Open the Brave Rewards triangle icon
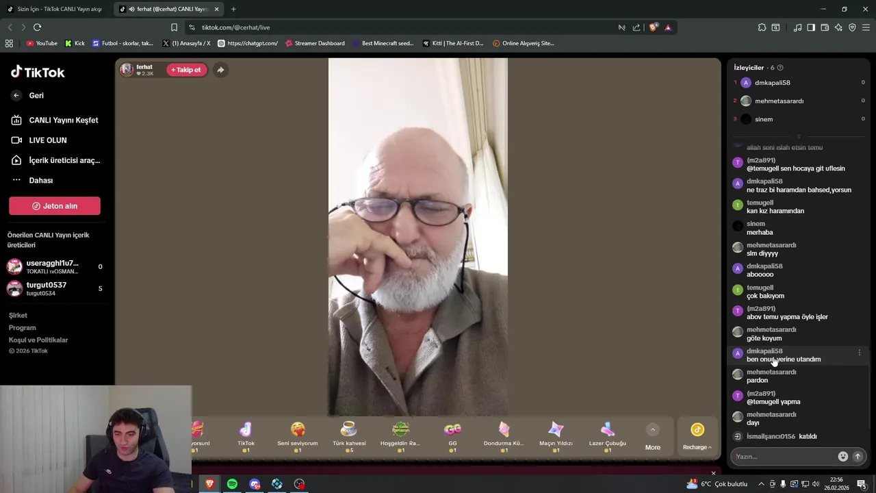 [x=668, y=27]
